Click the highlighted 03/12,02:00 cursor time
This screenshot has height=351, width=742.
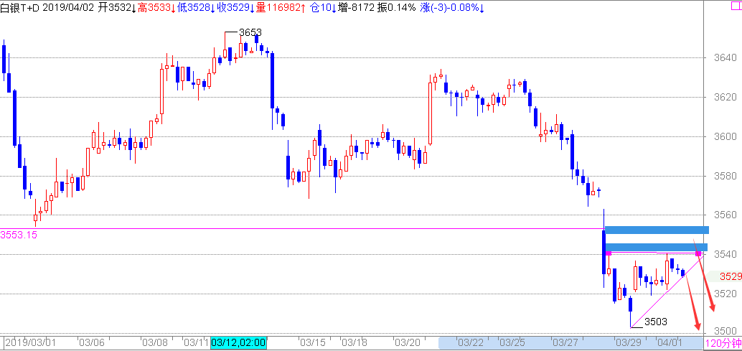[x=239, y=342]
